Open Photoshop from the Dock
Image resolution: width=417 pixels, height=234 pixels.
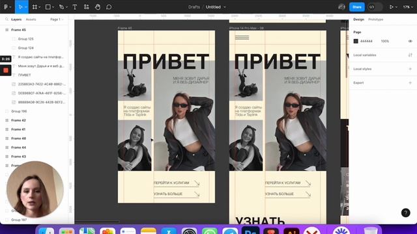click(x=250, y=231)
